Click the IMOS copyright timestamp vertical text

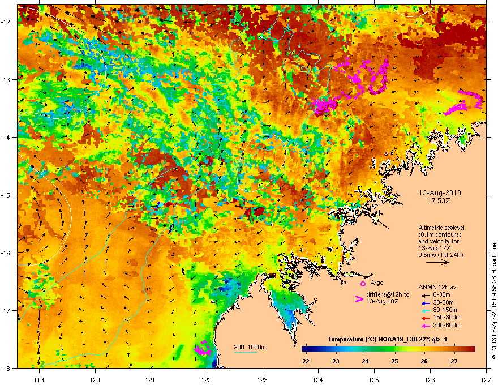click(x=494, y=301)
